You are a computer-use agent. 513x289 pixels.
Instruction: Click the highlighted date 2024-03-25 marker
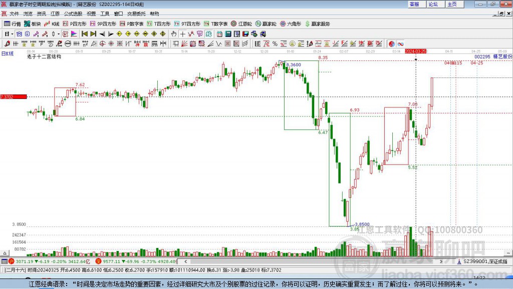pyautogui.click(x=415, y=51)
